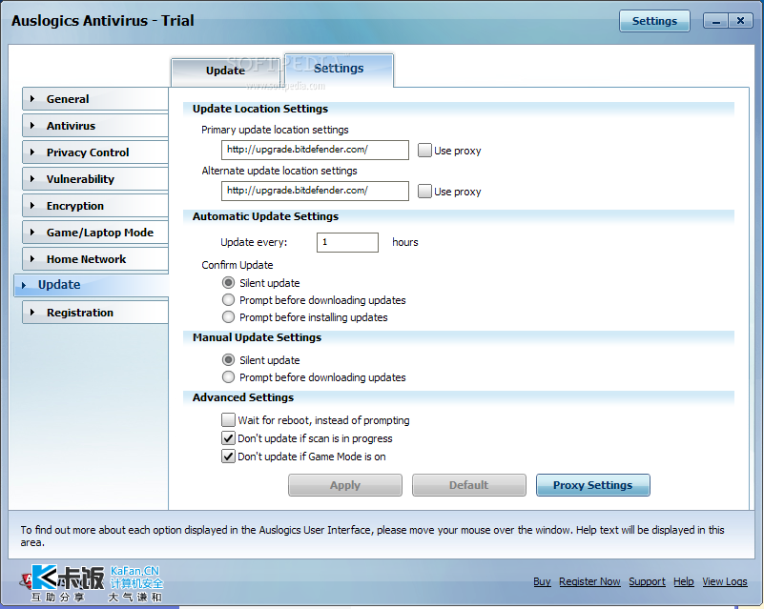
Task: Open the Home Network section
Action: click(x=95, y=259)
